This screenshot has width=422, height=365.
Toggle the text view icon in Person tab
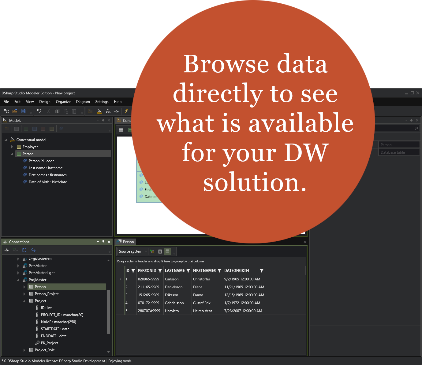160,251
